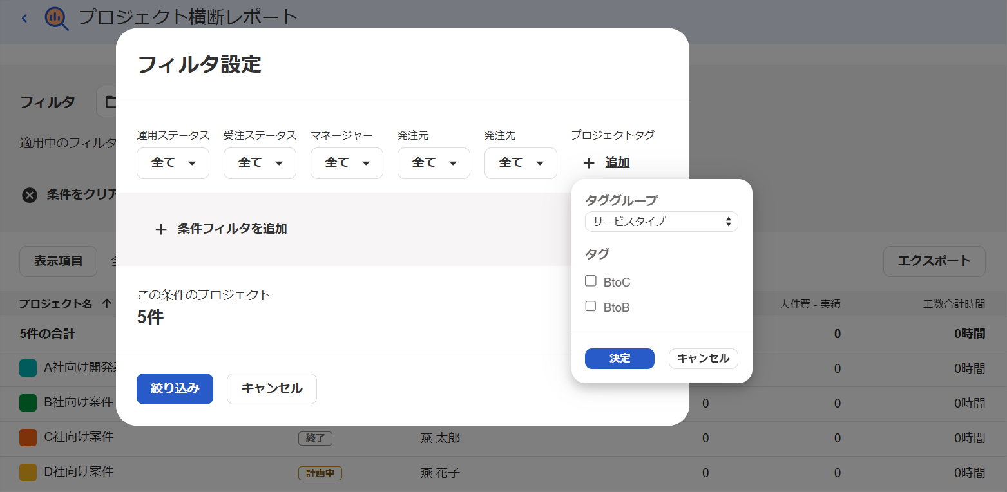The width and height of the screenshot is (1007, 492).
Task: Click the plus icon beside 追加
Action: click(x=588, y=163)
